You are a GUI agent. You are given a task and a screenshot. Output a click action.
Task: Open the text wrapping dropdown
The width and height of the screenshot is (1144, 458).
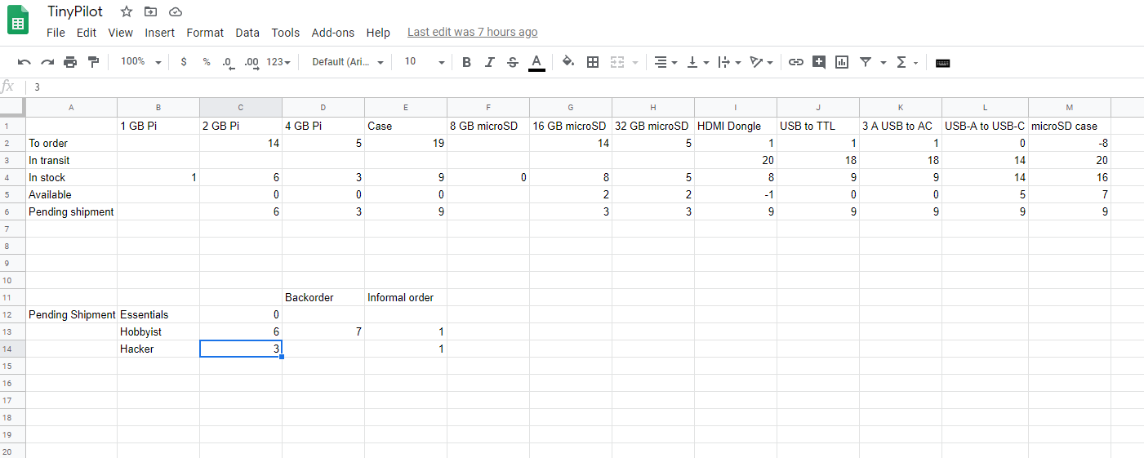(x=729, y=62)
